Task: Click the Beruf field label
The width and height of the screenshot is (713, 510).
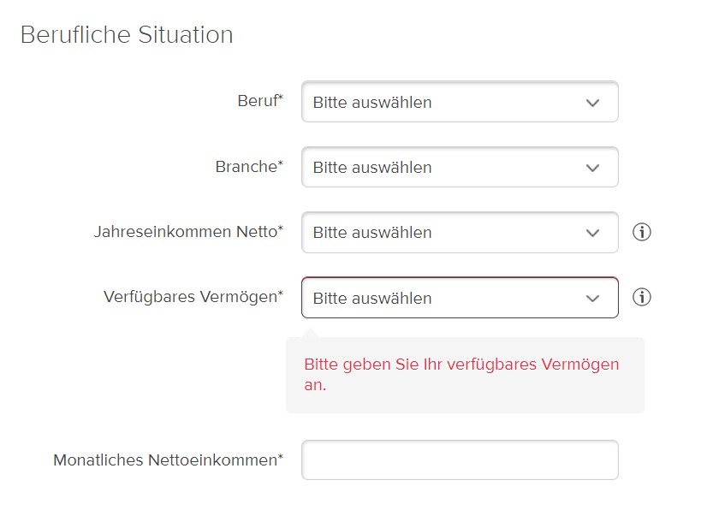Action: pyautogui.click(x=260, y=100)
